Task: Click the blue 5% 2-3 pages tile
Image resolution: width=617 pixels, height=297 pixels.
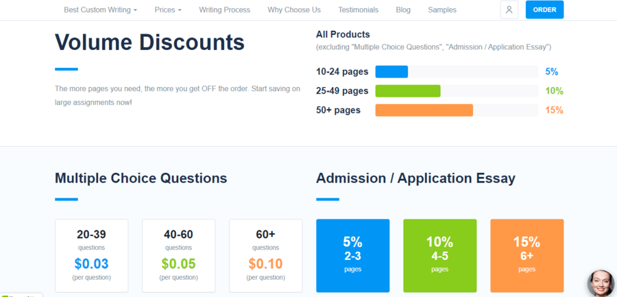Action: point(352,256)
